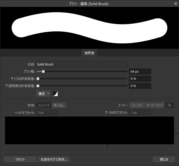Select オーバーラップ corner option
Viewport: 179px width, 166px height.
[155, 105]
